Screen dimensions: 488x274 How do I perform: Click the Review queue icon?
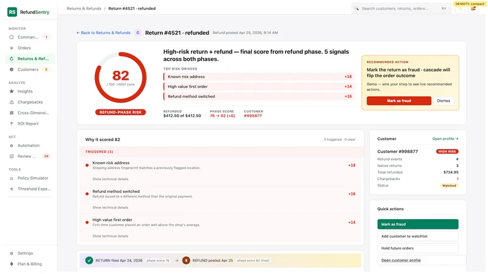coord(12,156)
